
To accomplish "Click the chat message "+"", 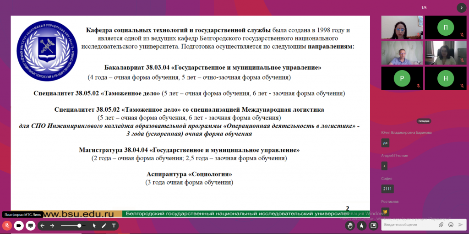I will point(385,166).
